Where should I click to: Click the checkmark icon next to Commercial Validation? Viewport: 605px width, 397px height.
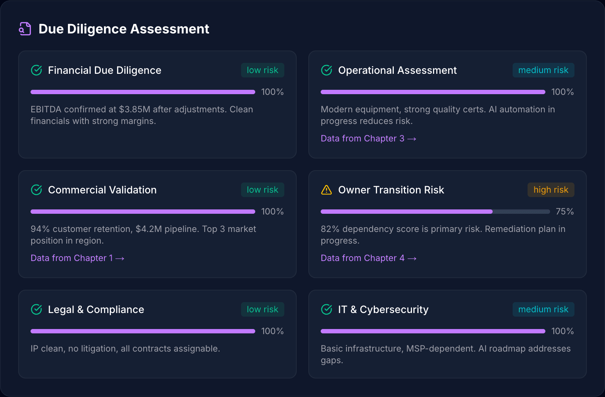coord(36,190)
